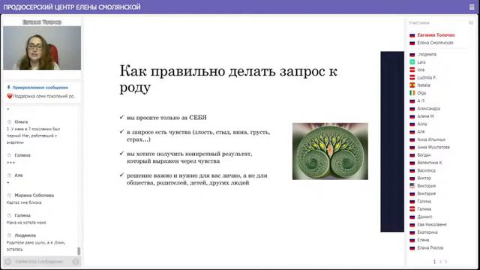
Task: Click the message 'Мама не хотела меня'
Action: point(26,223)
